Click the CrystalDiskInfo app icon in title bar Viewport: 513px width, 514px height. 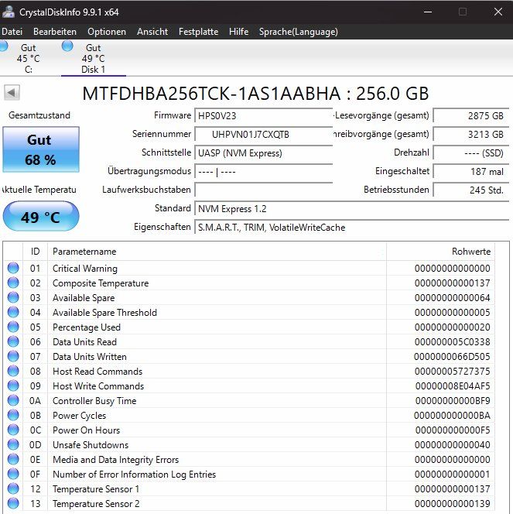(9, 12)
